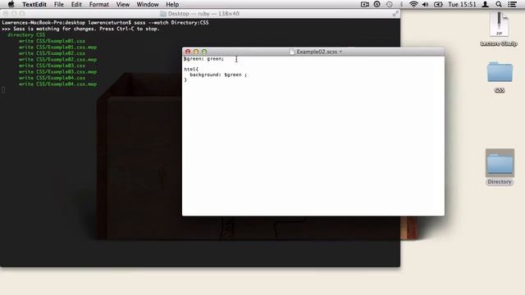Click the '$green: green;' line

204,59
